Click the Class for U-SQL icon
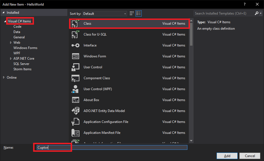Viewport: 264px width, 161px height. click(75, 34)
